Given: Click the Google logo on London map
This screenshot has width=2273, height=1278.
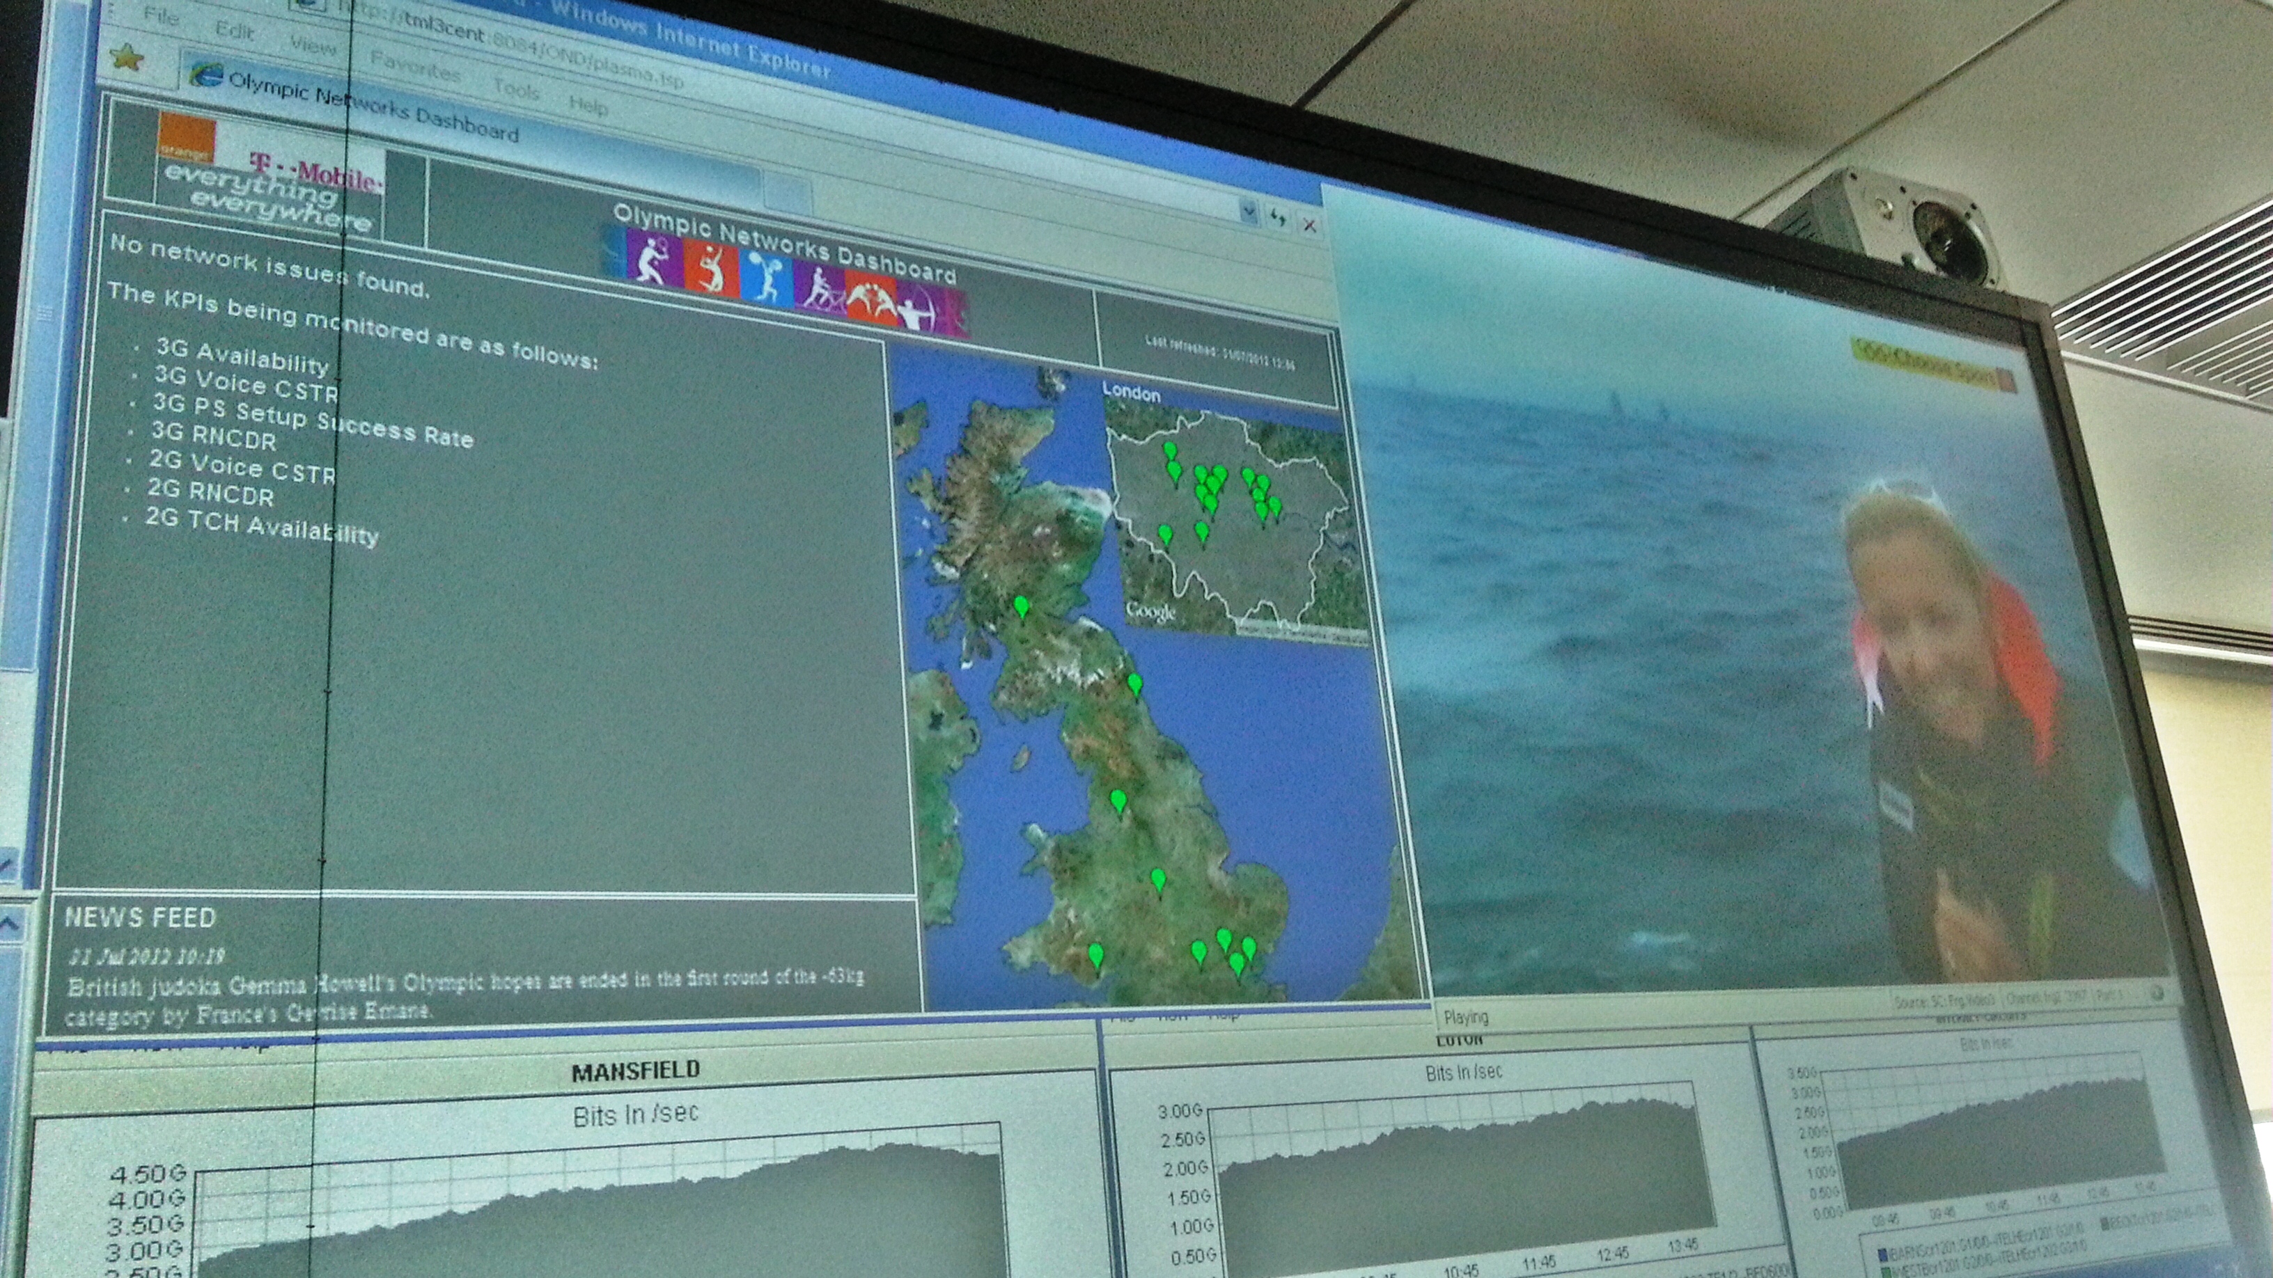Looking at the screenshot, I should 1152,610.
